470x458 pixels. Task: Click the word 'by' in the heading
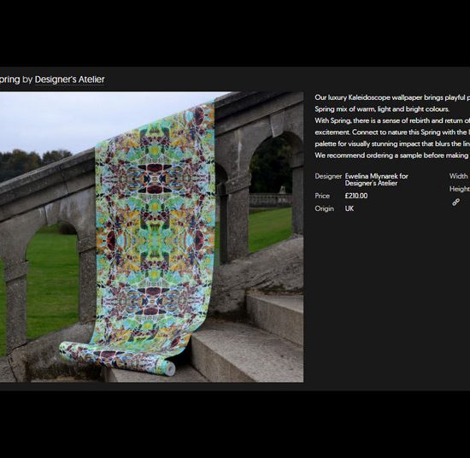(x=27, y=79)
